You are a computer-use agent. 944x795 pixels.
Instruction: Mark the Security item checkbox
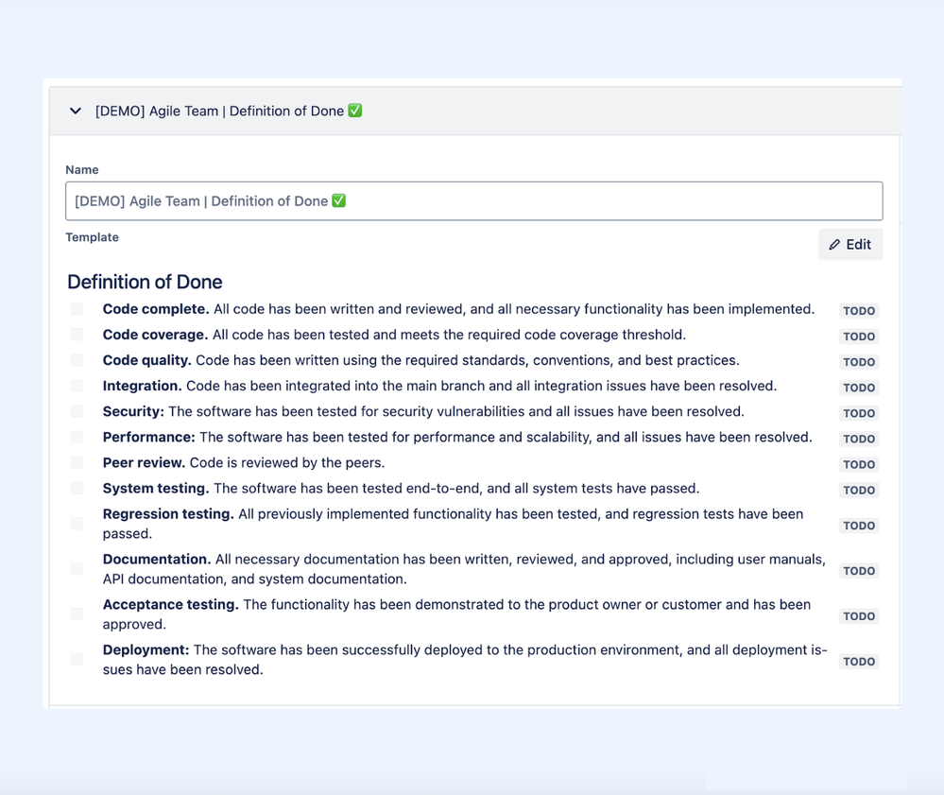[77, 411]
